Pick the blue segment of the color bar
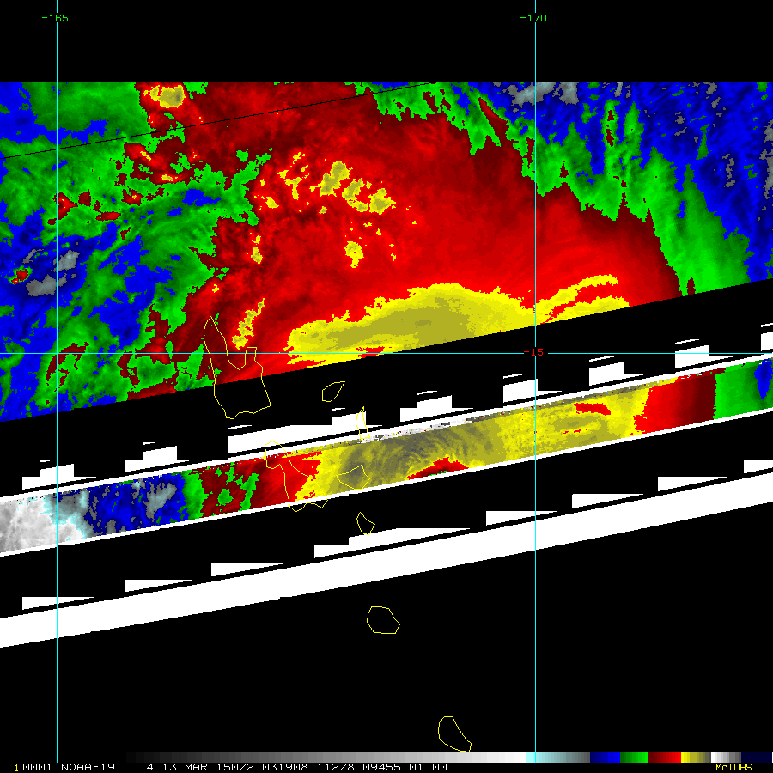The image size is (773, 773). click(x=605, y=758)
